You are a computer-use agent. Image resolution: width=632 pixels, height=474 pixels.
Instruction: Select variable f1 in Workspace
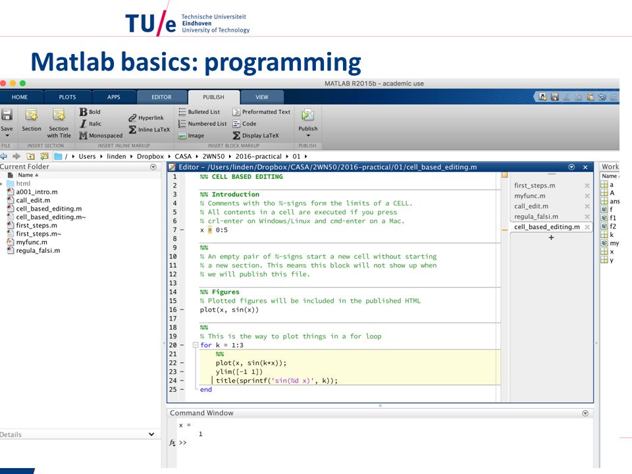click(x=613, y=218)
